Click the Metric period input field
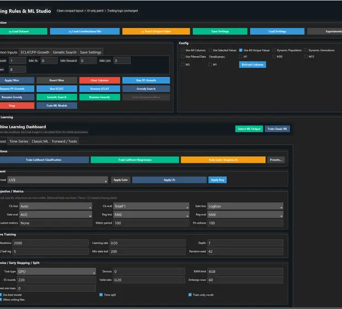This screenshot has width=342, height=309. click(x=151, y=223)
